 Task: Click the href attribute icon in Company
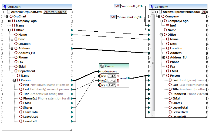167,25
